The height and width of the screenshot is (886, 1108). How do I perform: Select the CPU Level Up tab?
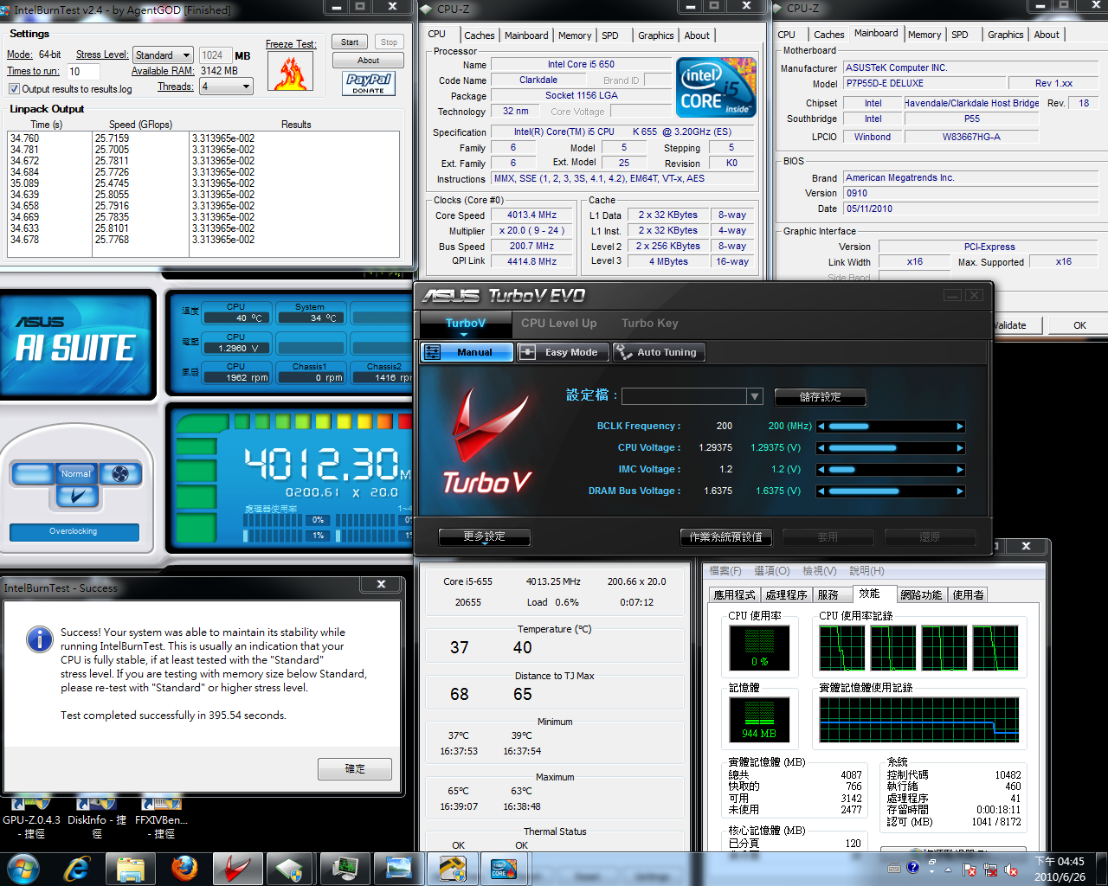(x=558, y=323)
